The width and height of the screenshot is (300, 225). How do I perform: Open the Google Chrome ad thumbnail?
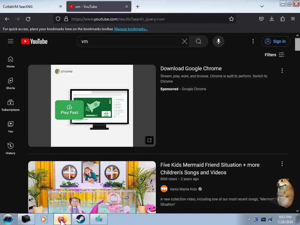point(92,105)
